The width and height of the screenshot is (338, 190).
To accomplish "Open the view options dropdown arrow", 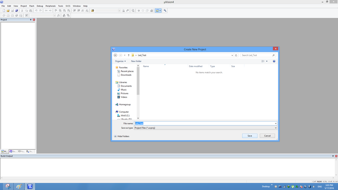I will (x=267, y=61).
